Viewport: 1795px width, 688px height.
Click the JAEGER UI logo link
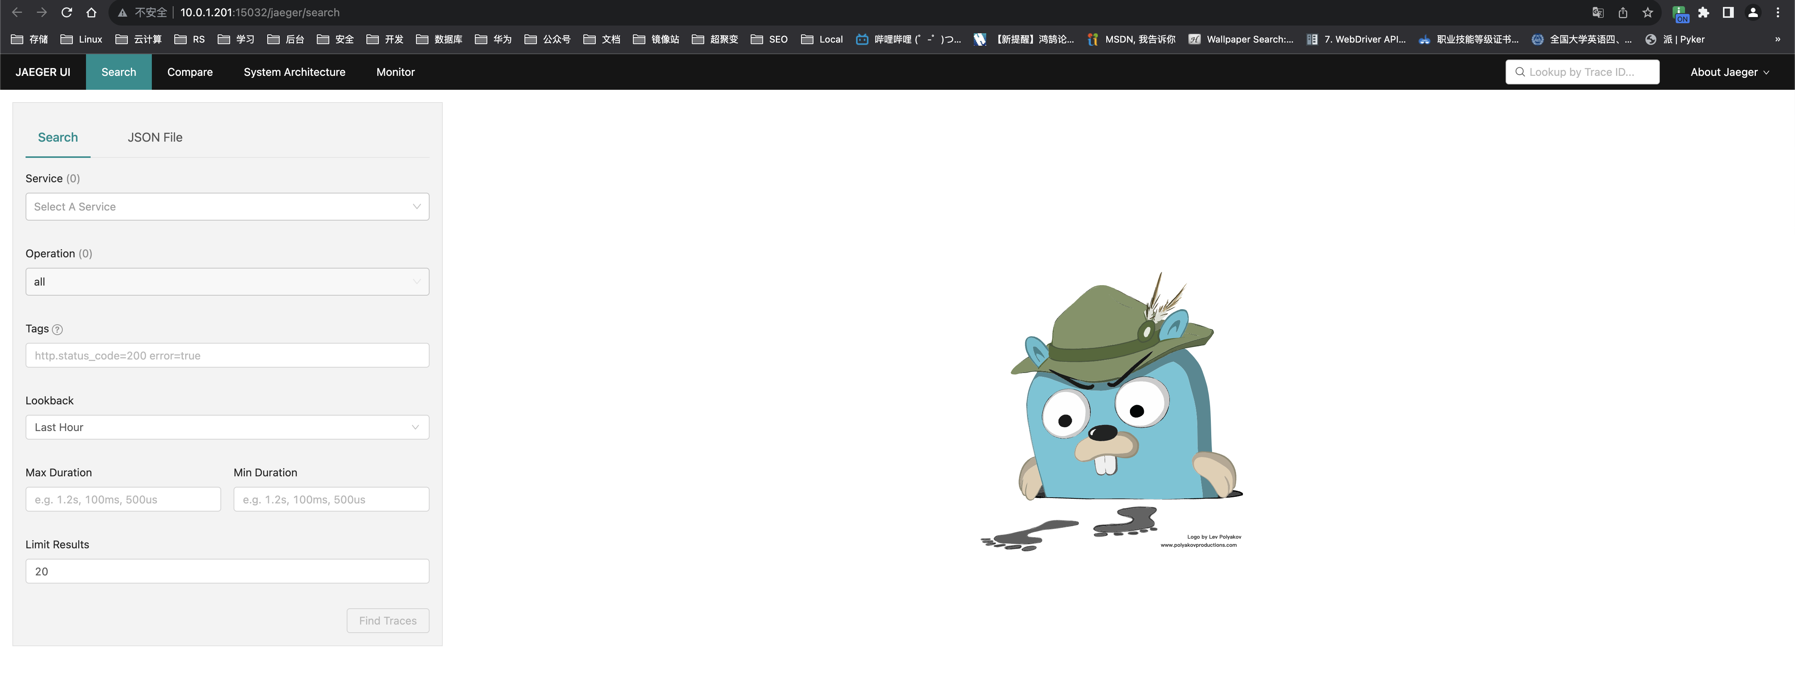click(43, 72)
